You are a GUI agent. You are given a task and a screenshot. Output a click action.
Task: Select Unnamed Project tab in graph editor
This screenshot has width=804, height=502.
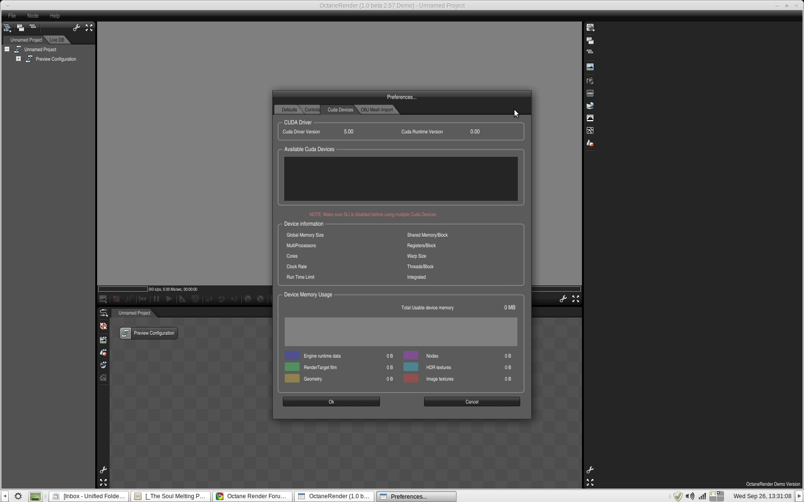tap(134, 313)
